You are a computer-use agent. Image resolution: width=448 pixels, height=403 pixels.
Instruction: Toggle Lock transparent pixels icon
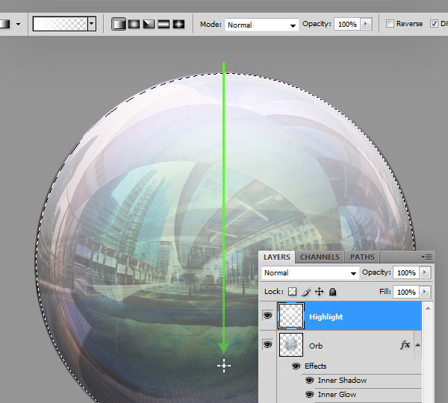point(292,292)
